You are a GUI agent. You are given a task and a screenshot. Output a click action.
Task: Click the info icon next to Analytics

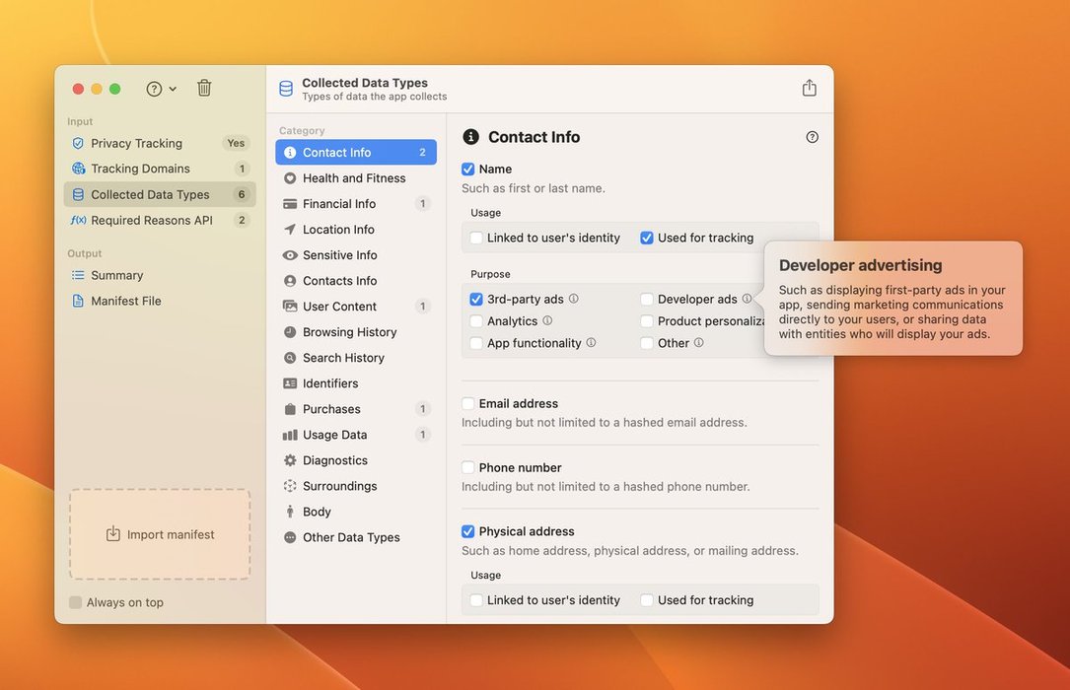point(547,320)
